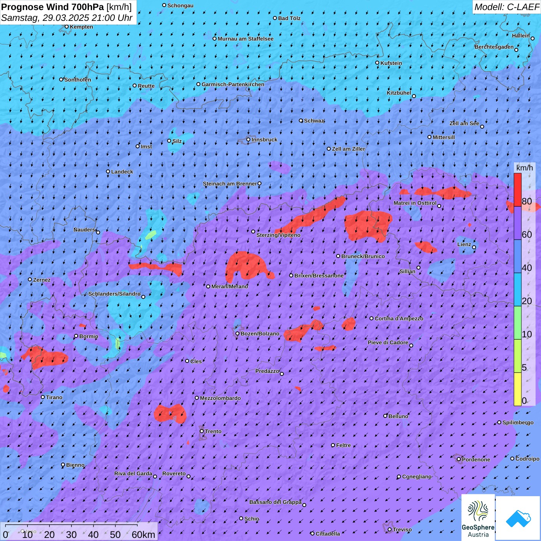This screenshot has height=541, width=541.
Task: Click the Garmisch-Partenkirchen marker
Action: pyautogui.click(x=199, y=84)
